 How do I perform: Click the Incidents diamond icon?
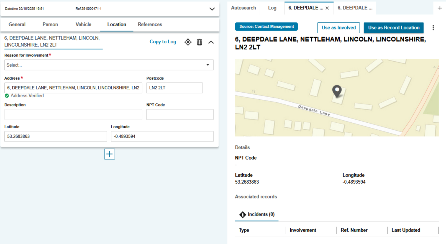pyautogui.click(x=242, y=214)
